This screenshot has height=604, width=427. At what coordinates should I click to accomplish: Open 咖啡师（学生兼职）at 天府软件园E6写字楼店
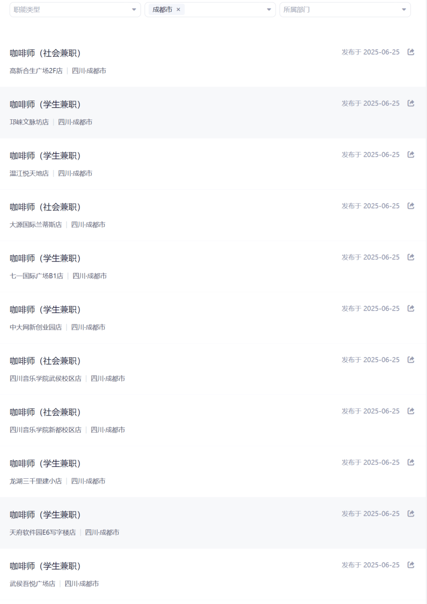click(45, 515)
